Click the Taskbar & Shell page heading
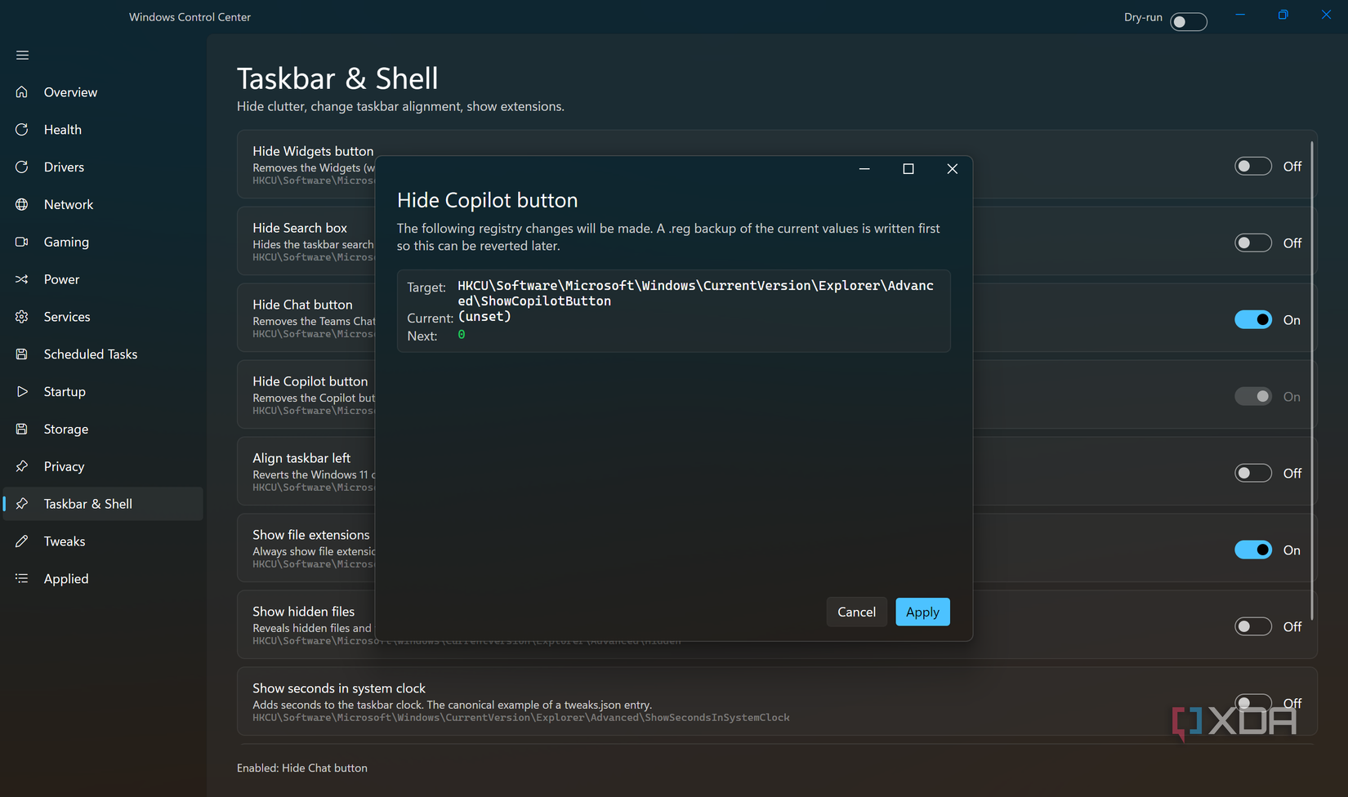Viewport: 1348px width, 797px height. click(337, 78)
